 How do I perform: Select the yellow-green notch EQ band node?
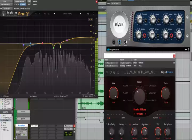point(60,47)
